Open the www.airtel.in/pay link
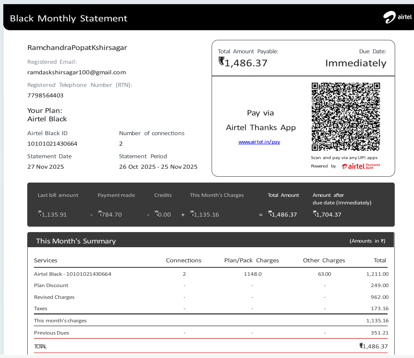 [x=259, y=142]
